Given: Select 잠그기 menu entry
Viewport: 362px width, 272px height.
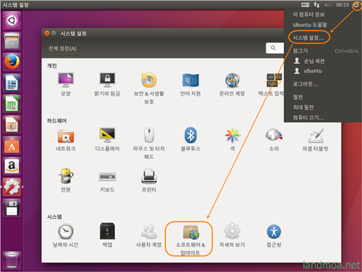Looking at the screenshot, I should [323, 51].
